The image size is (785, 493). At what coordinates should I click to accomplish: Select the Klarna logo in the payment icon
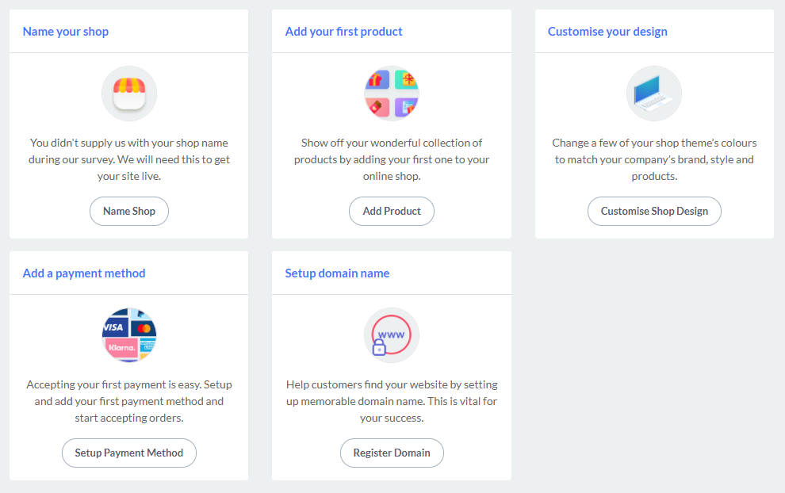121,346
